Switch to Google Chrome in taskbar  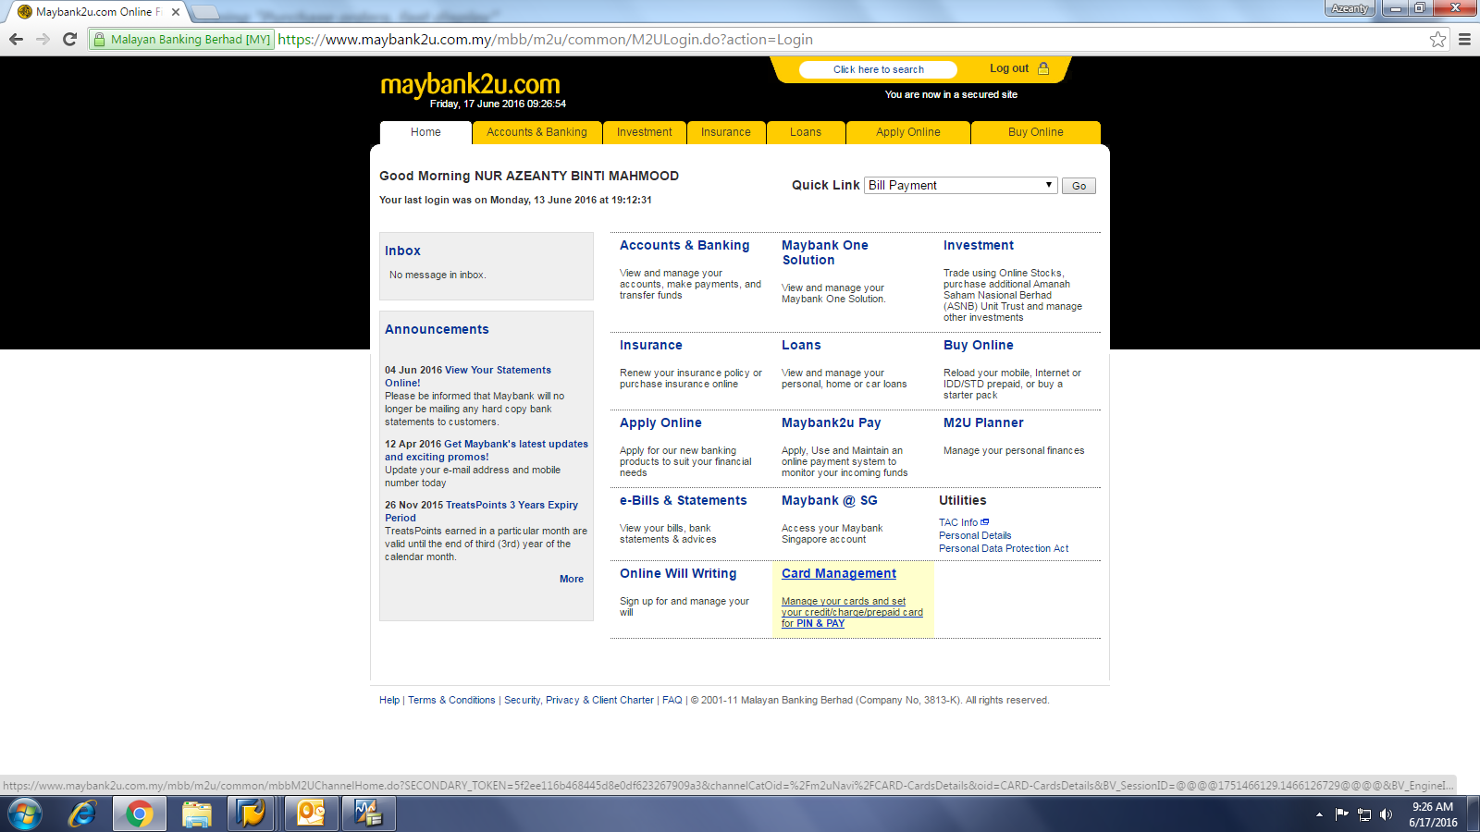click(140, 814)
